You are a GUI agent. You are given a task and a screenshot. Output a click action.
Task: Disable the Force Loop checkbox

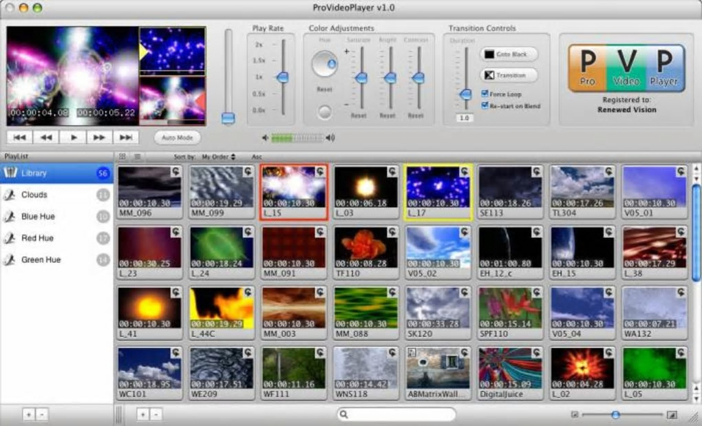[485, 94]
